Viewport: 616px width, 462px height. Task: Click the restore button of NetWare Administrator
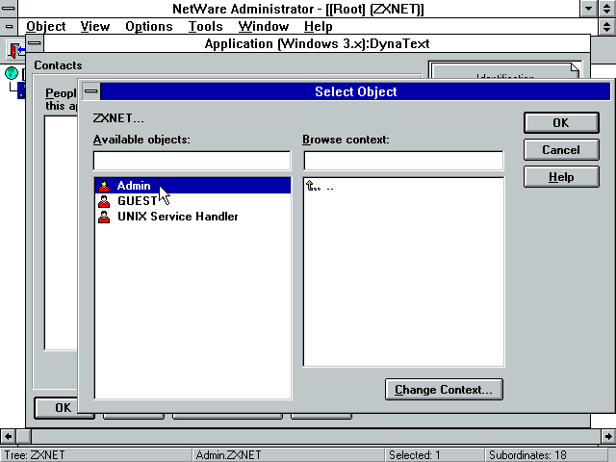[607, 9]
